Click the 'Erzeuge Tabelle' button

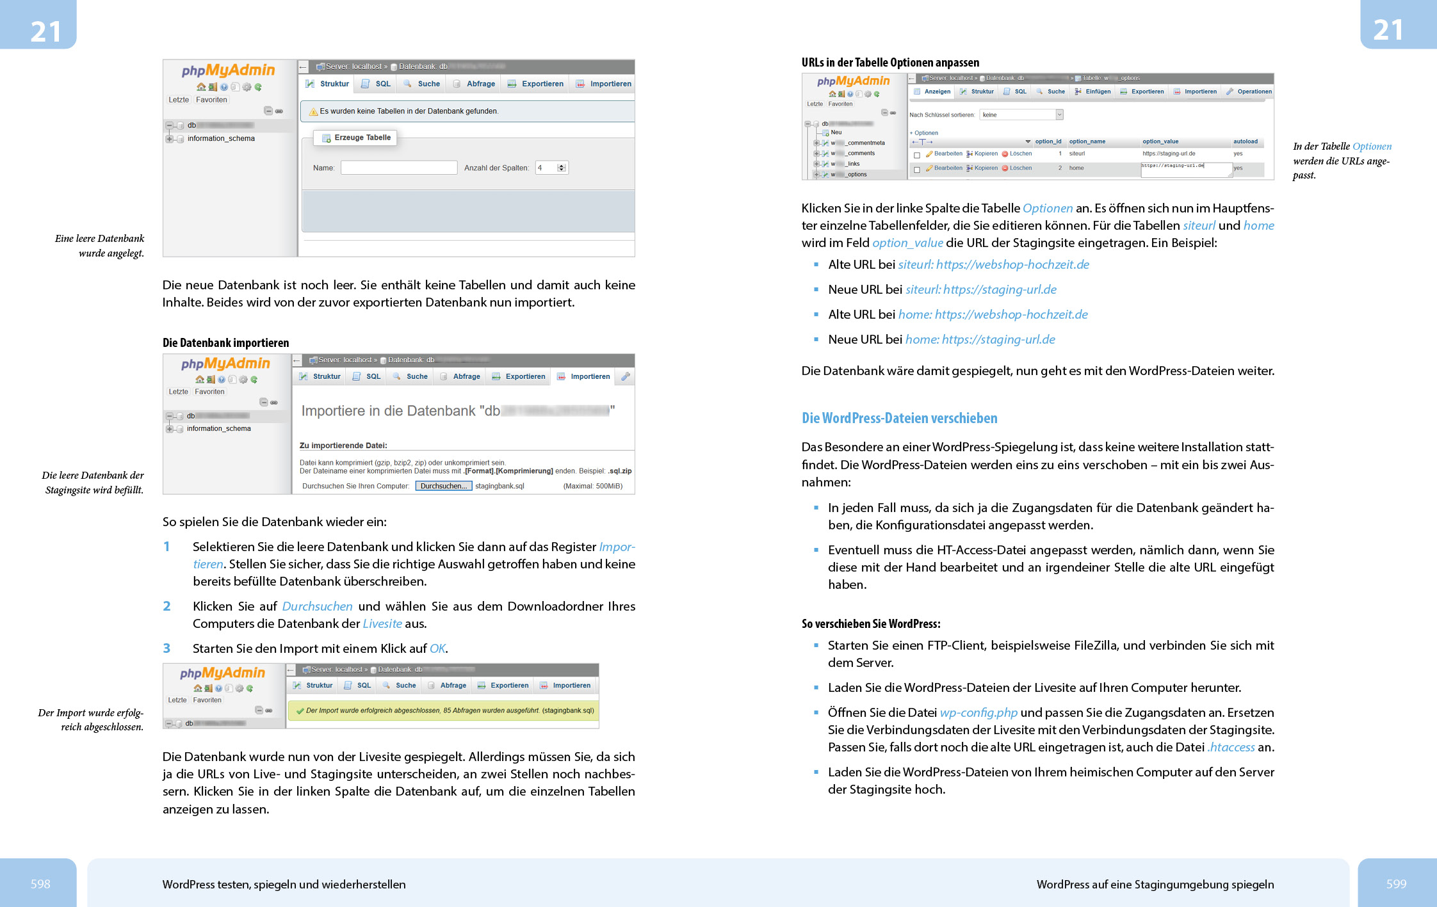click(356, 138)
